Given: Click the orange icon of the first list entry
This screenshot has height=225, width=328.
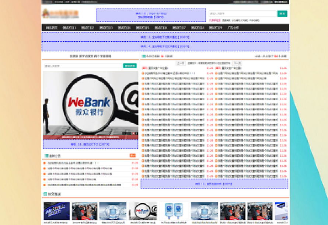Looking at the screenshot, I should click(x=143, y=68).
